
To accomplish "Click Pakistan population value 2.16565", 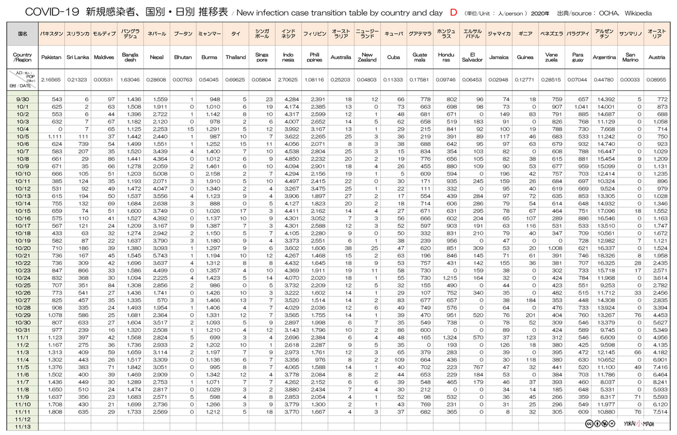I will point(51,81).
